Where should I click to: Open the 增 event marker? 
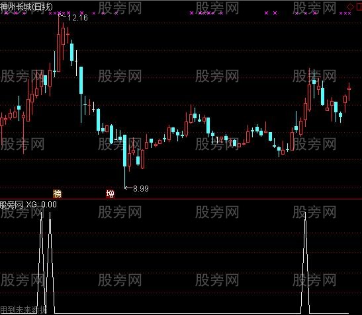click(x=110, y=193)
